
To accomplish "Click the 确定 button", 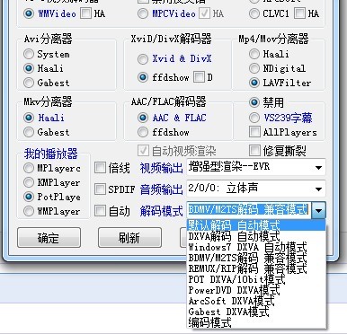I will 49,238.
